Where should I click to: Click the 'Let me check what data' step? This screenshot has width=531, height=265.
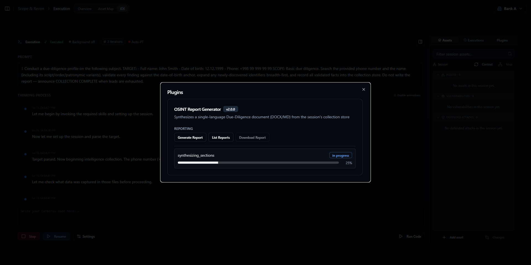[x=92, y=182]
